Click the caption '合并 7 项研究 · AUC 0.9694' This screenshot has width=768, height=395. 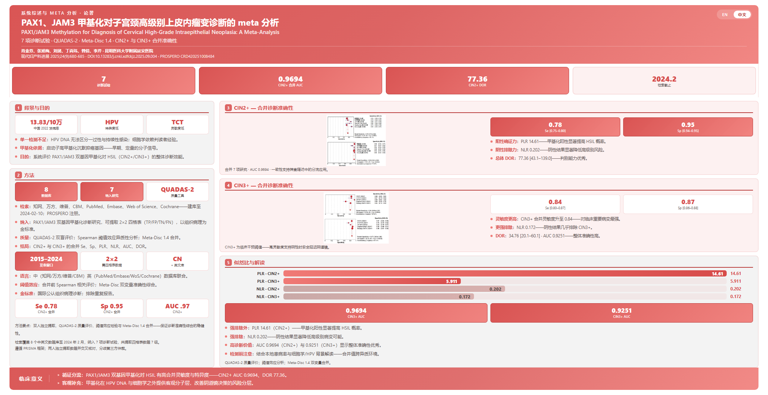(x=277, y=170)
